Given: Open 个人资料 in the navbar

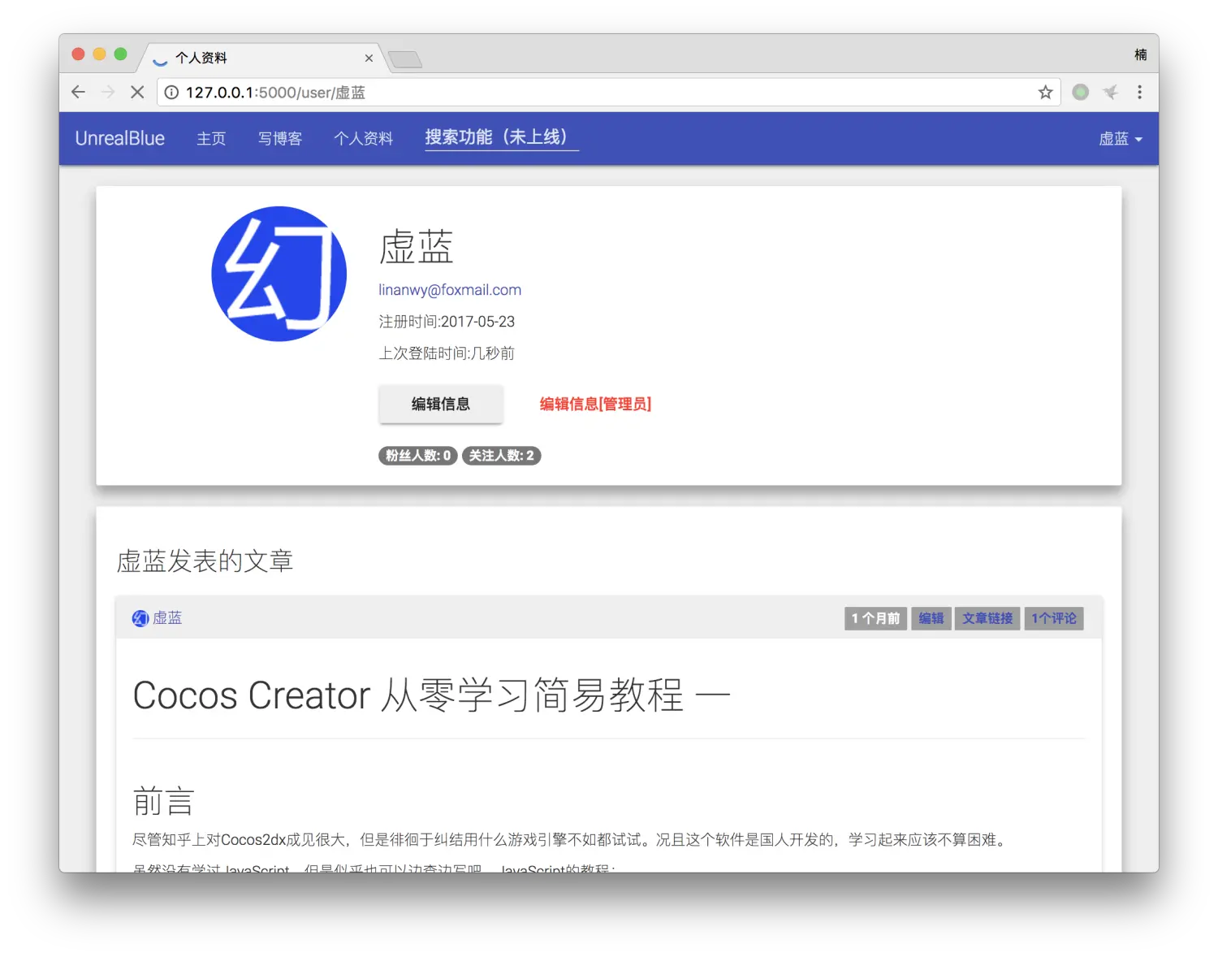Looking at the screenshot, I should click(363, 139).
